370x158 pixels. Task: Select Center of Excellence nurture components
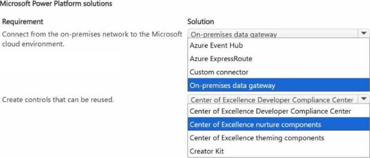[x=255, y=124]
